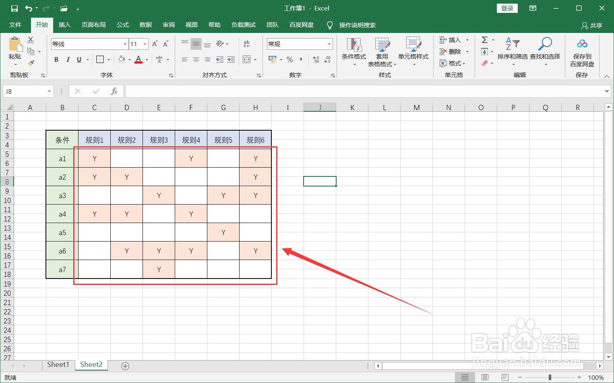This screenshot has width=614, height=383.
Task: Click the Save icon in title bar
Action: pos(14,8)
